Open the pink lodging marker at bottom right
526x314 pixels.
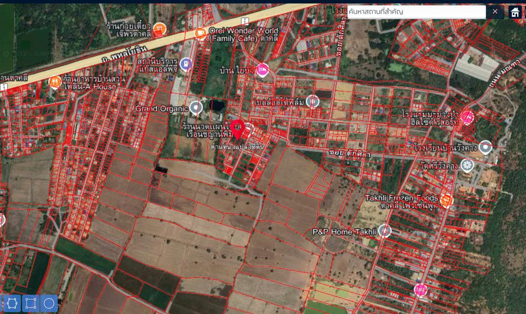(420, 290)
